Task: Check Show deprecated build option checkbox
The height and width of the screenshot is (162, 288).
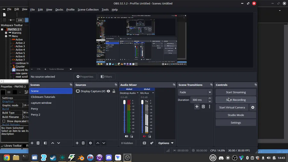Action: click(4, 121)
